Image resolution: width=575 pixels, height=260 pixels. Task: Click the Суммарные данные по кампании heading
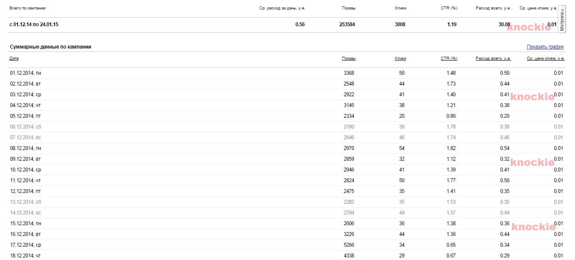(50, 47)
